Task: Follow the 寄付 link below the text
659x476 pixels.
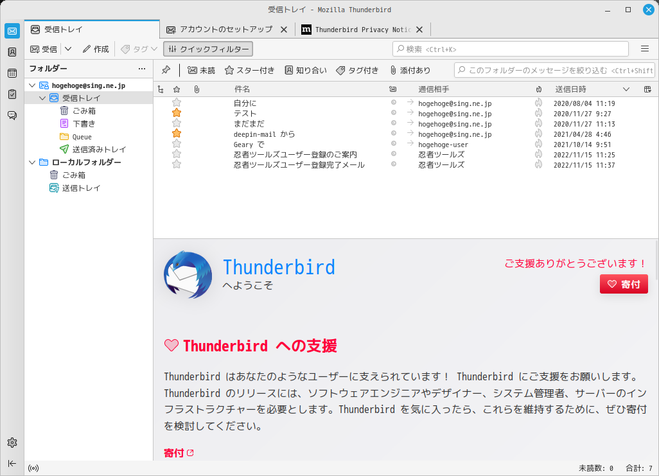Action: (x=179, y=453)
